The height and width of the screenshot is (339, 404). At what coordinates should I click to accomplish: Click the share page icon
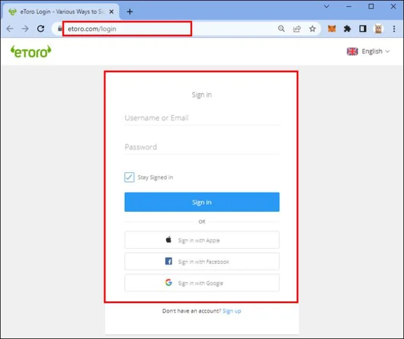pos(297,29)
